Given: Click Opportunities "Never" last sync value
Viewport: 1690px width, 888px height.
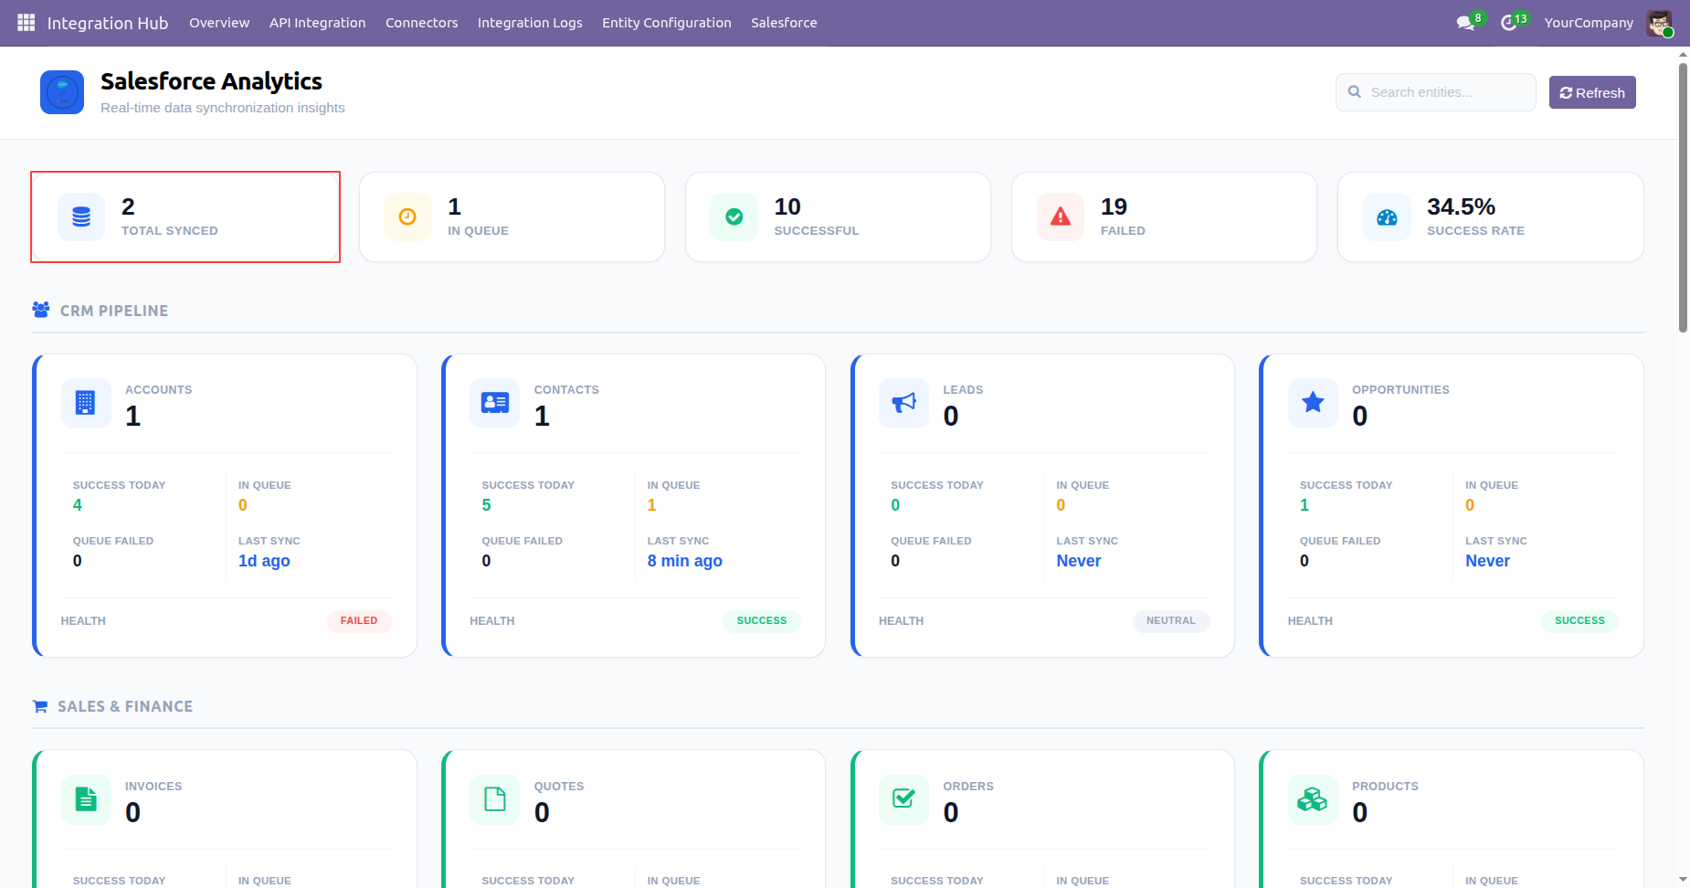Looking at the screenshot, I should point(1487,561).
